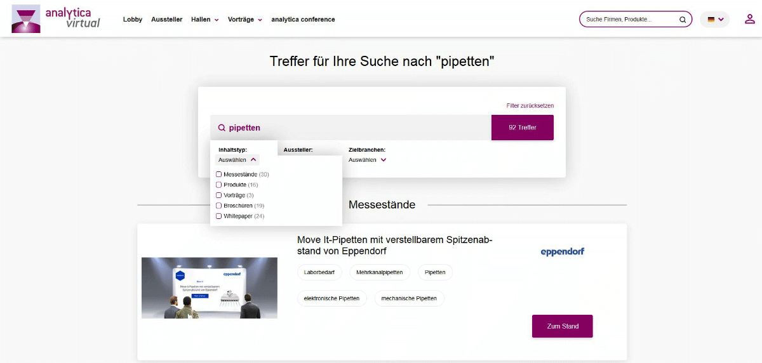
Task: Open the Zielbranchen Auswählen dropdown
Action: [x=368, y=160]
